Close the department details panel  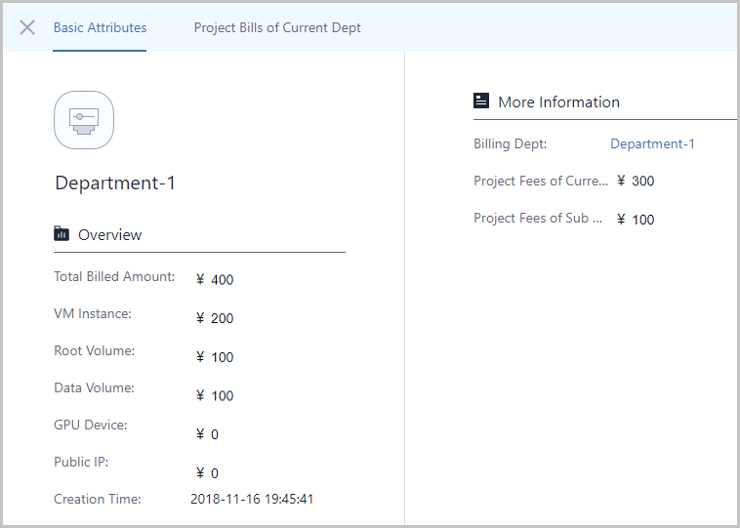point(27,28)
